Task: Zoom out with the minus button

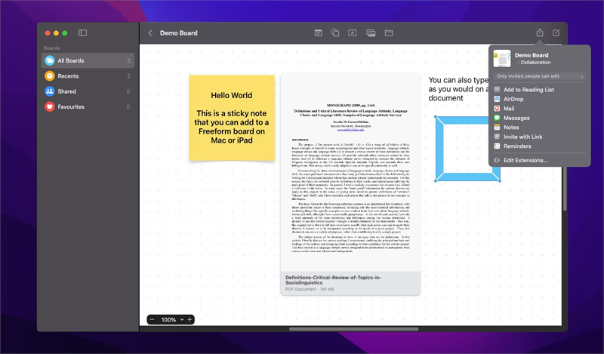Action: click(153, 320)
